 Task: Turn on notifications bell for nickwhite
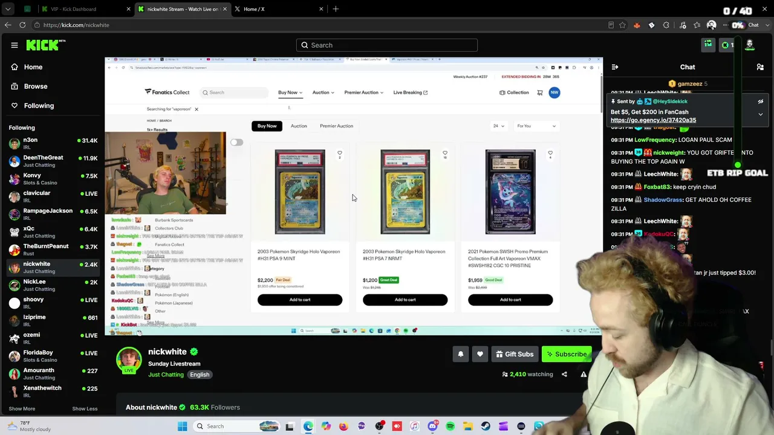[x=461, y=354]
